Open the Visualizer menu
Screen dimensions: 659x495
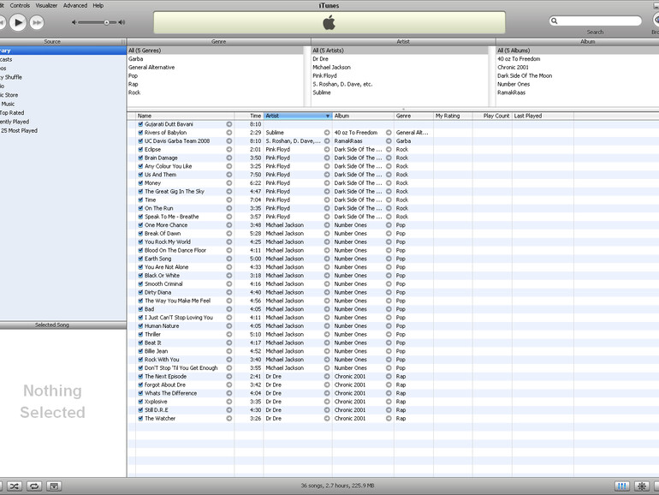click(46, 5)
